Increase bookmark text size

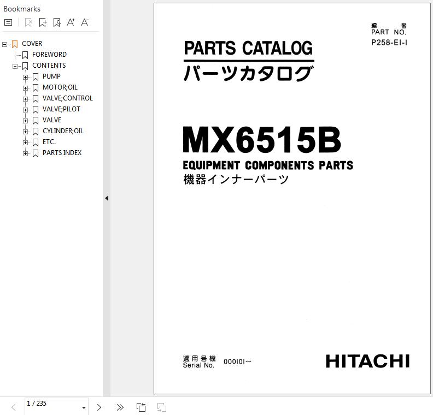[x=71, y=22]
